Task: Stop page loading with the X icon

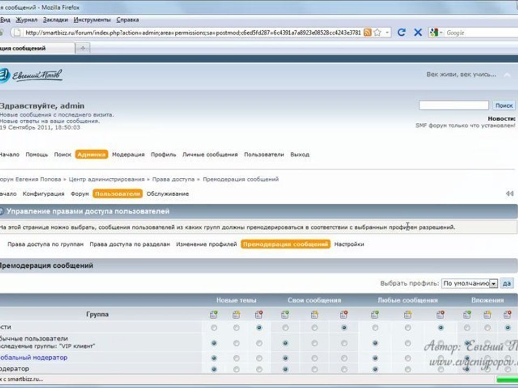Action: tap(418, 32)
